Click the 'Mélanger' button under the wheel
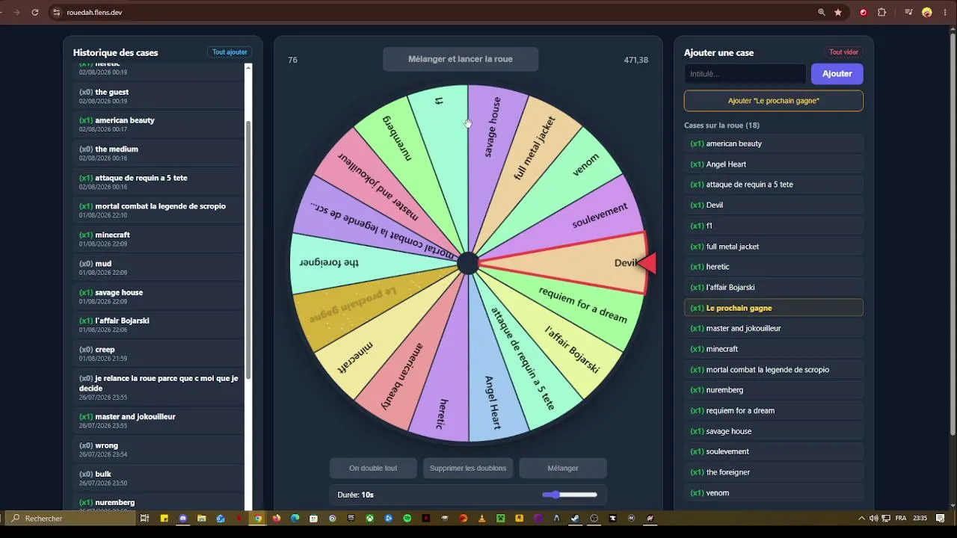The width and height of the screenshot is (957, 538). [x=563, y=468]
